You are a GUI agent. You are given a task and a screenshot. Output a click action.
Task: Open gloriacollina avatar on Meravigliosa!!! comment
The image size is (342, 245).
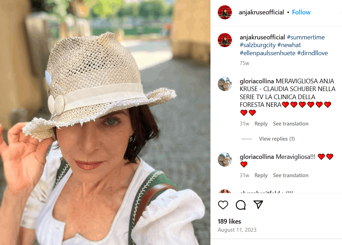coord(224,160)
